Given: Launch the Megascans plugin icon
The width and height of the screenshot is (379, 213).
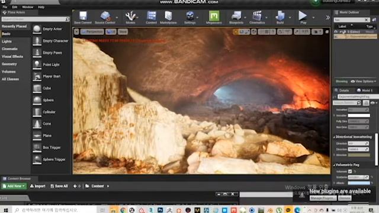Looking at the screenshot, I should (214, 17).
